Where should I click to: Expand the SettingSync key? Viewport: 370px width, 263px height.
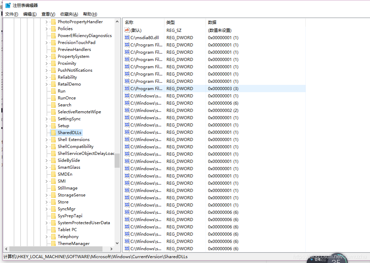(x=46, y=119)
